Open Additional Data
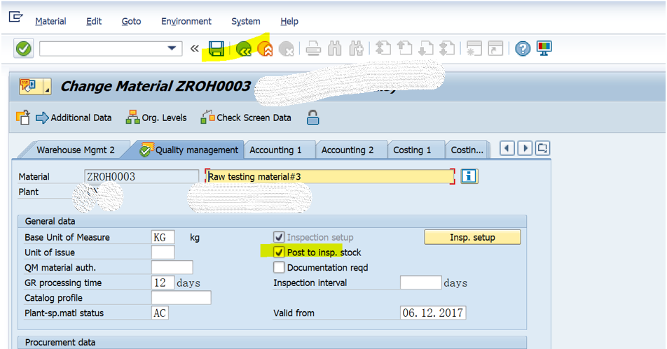 tap(74, 117)
